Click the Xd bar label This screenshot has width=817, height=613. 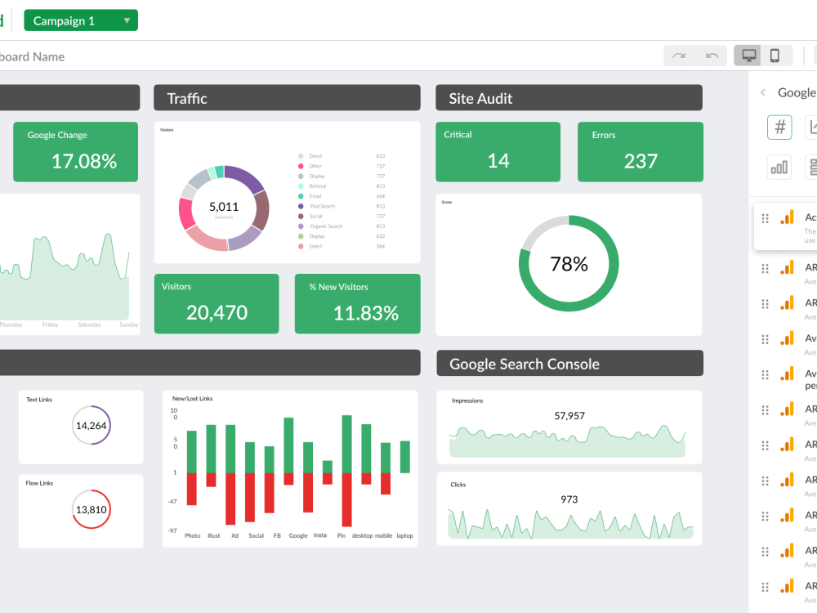(x=235, y=536)
